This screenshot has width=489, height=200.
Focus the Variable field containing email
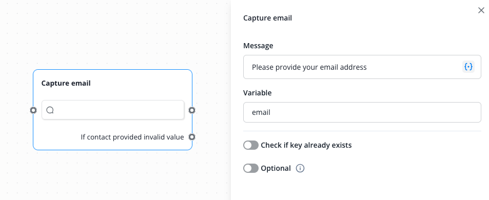click(x=362, y=112)
